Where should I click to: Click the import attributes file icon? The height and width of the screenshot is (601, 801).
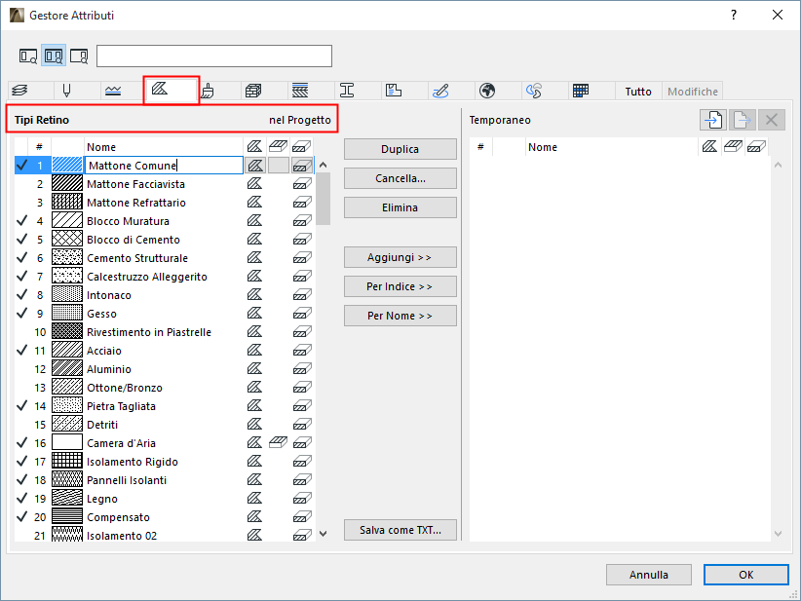tap(713, 120)
